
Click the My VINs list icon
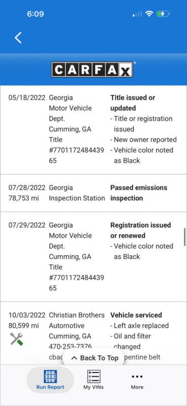click(93, 376)
